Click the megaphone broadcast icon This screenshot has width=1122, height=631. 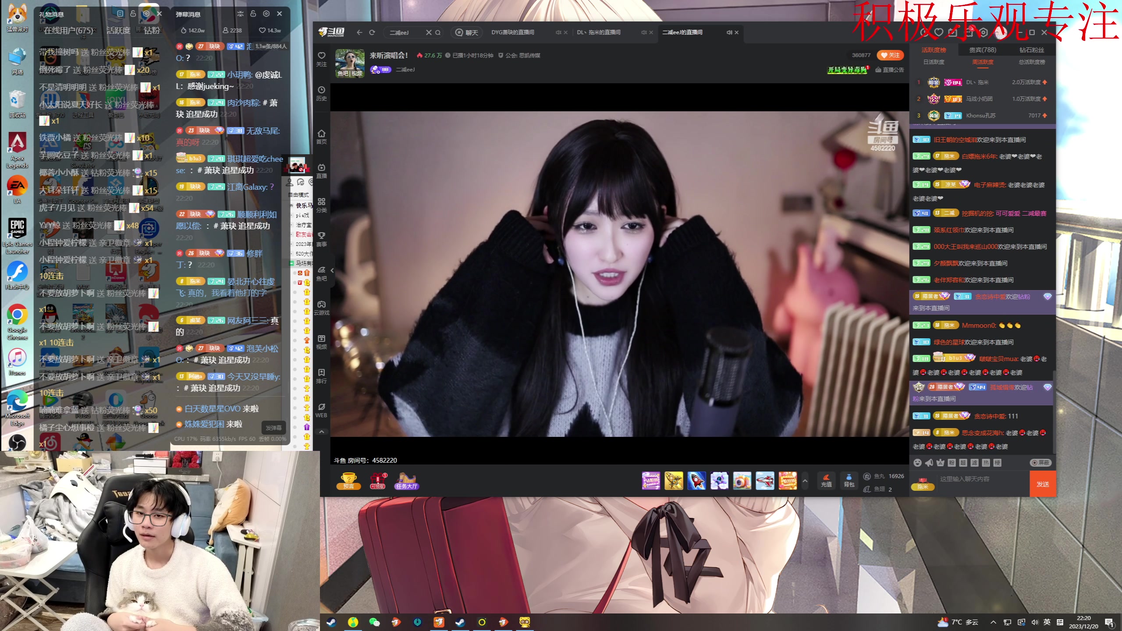929,463
